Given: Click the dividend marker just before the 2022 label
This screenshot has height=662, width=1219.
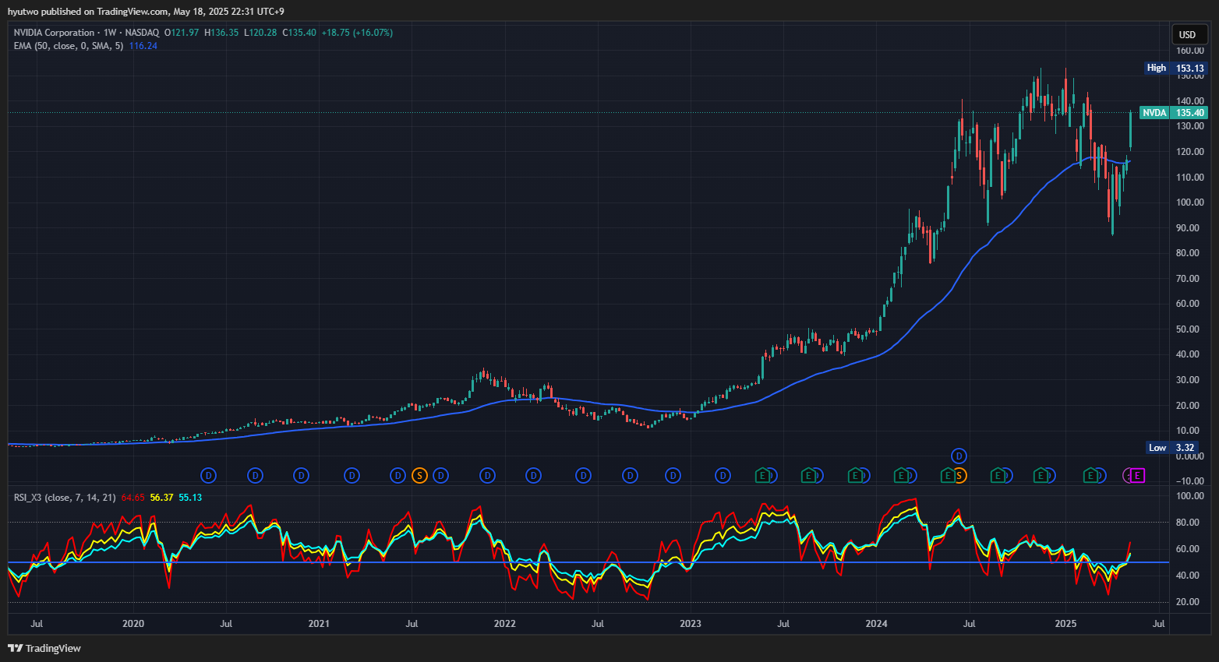Looking at the screenshot, I should pos(487,475).
